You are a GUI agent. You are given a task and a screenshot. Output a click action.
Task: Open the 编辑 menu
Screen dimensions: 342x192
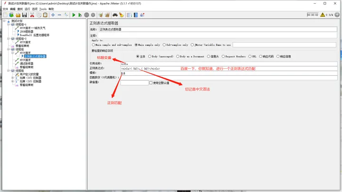coord(13,9)
